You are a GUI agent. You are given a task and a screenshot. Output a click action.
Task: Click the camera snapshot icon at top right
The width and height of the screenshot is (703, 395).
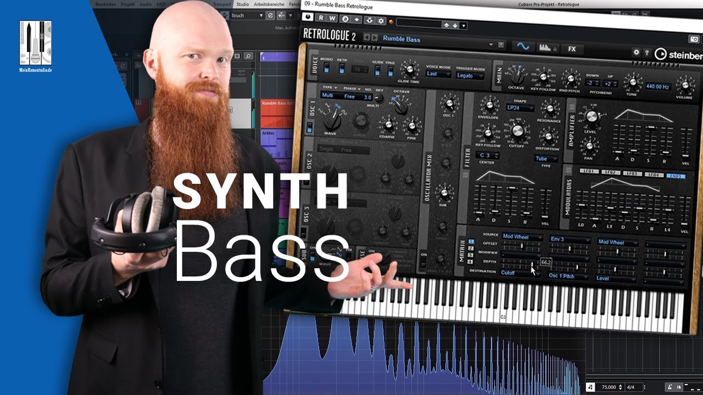[695, 39]
